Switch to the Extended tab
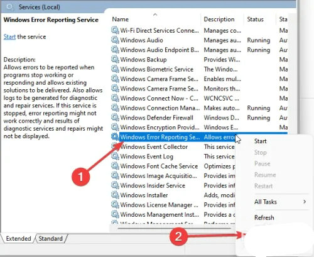The image size is (314, 257). coord(18,238)
